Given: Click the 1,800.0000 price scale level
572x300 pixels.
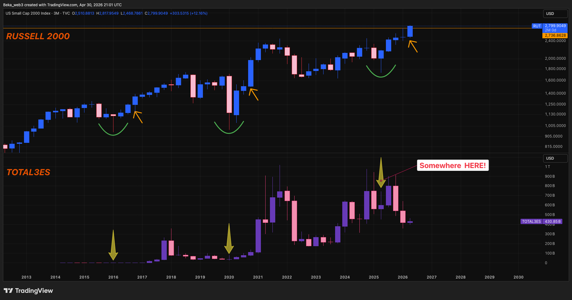Looking at the screenshot, I should click(x=555, y=69).
